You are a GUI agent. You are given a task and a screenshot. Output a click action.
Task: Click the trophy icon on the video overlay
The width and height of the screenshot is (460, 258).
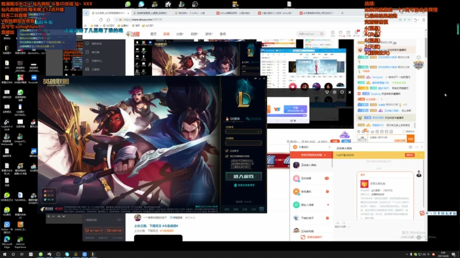click(x=327, y=92)
